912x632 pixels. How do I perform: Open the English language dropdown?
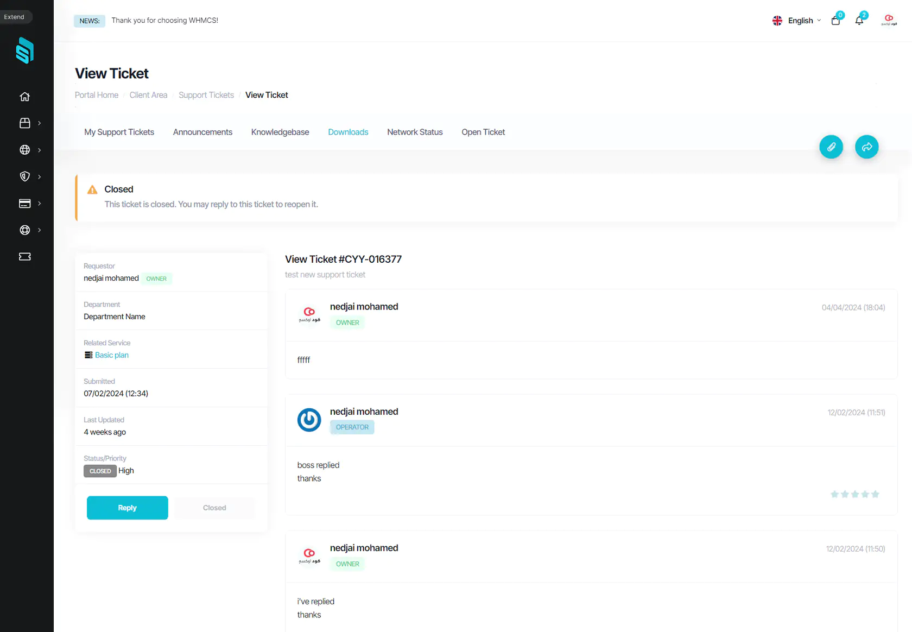coord(797,21)
